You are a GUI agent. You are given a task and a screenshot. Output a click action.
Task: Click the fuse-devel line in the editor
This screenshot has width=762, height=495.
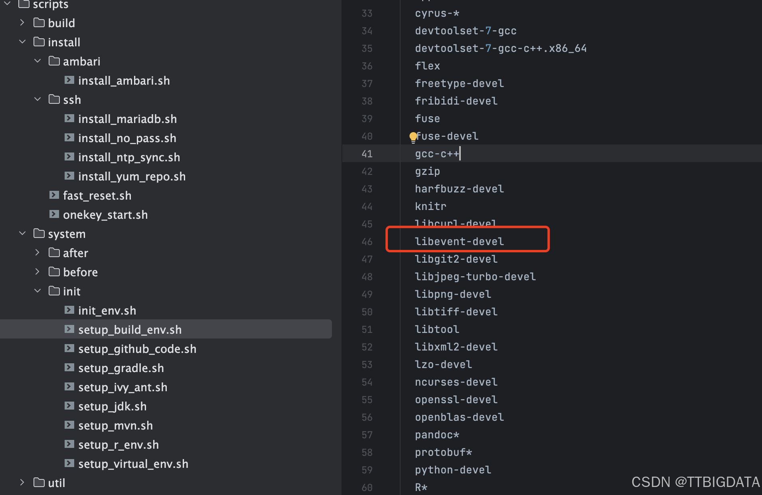pos(447,136)
